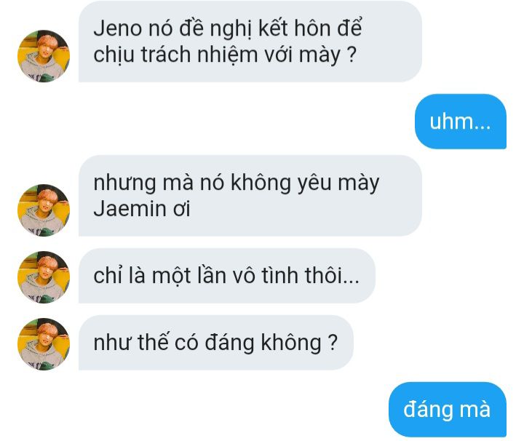Click the name 'Jaemin' in the gray message

(130, 209)
